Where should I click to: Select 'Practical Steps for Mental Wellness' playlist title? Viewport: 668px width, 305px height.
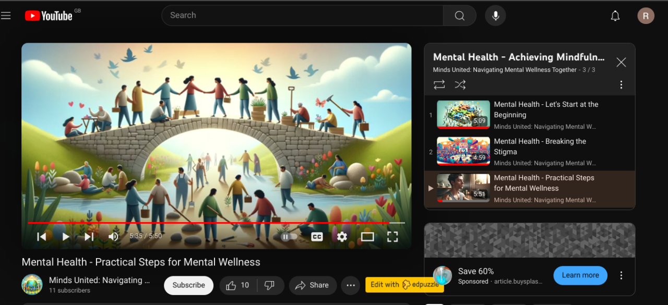pyautogui.click(x=544, y=183)
